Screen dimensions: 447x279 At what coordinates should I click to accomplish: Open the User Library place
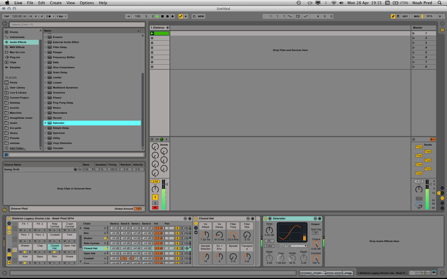pos(17,88)
